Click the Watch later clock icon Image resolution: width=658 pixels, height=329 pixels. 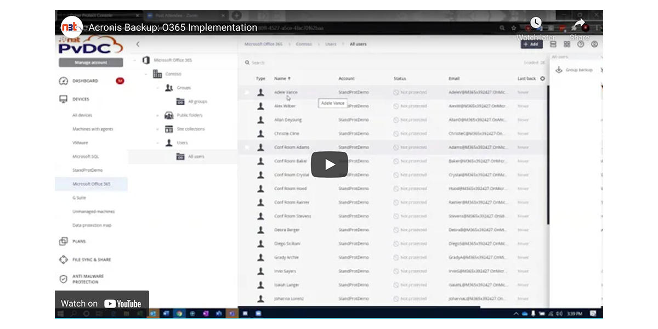[536, 23]
